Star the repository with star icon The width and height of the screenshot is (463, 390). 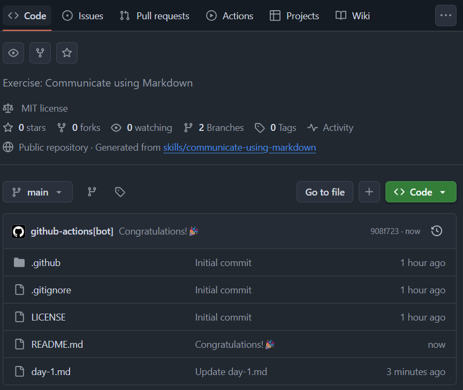[67, 53]
